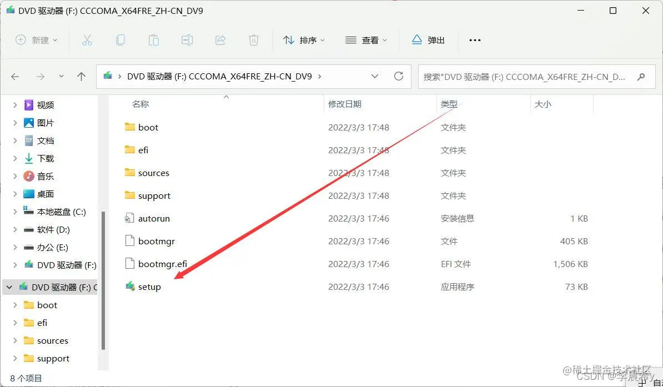Click the Paste icon in the toolbar
Image resolution: width=663 pixels, height=387 pixels.
pos(154,39)
